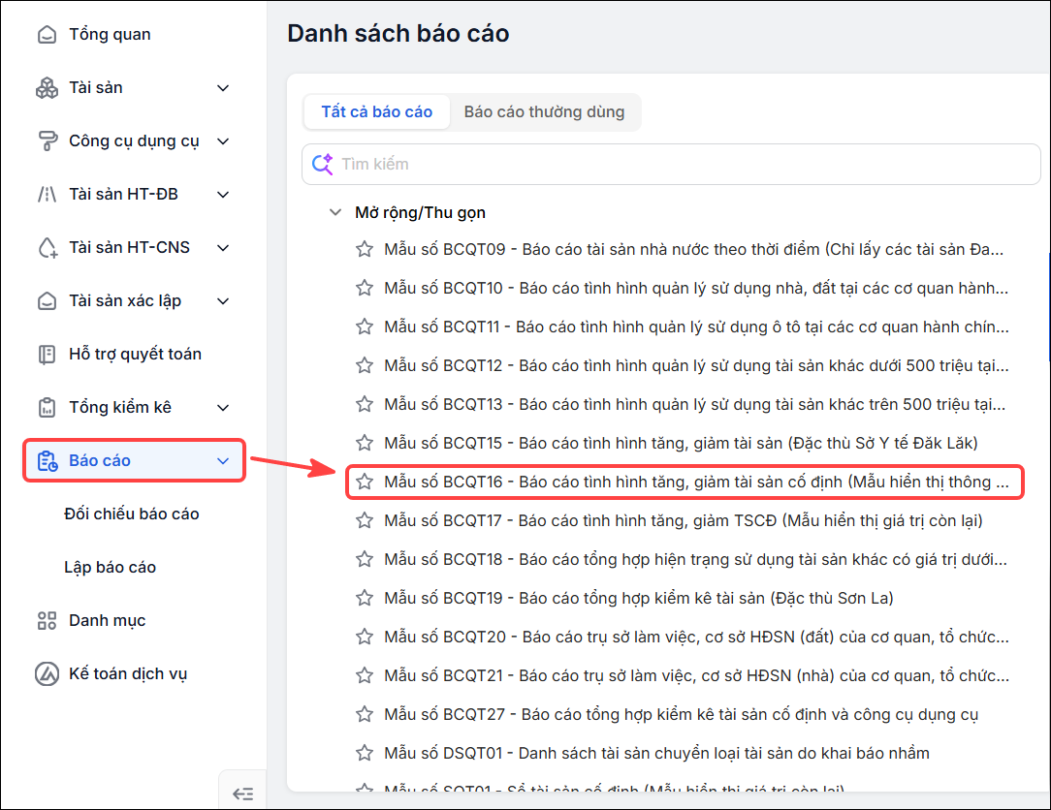Switch to Báo cáo thường dùng tab

(x=544, y=111)
